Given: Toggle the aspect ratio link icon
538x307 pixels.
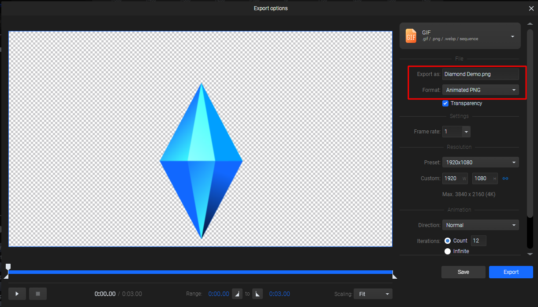Looking at the screenshot, I should click(x=505, y=178).
